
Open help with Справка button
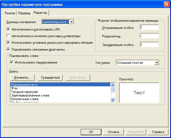click(x=158, y=132)
